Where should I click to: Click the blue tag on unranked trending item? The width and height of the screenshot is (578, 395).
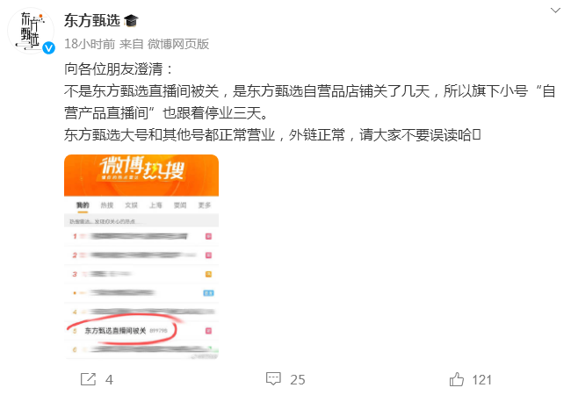pos(209,293)
